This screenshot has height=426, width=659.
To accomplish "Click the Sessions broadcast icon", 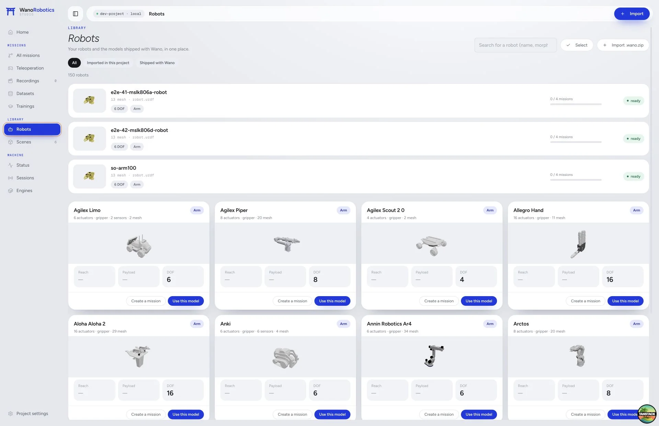I will click(10, 178).
